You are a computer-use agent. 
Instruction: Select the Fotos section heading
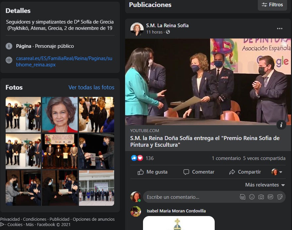click(14, 87)
